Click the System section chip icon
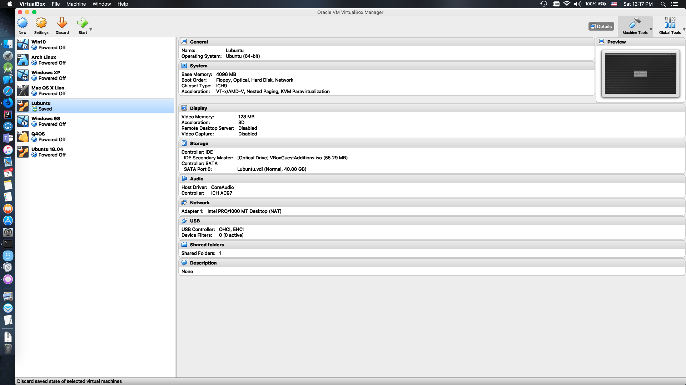 click(x=184, y=66)
